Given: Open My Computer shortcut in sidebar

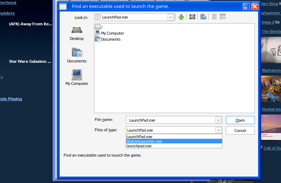Looking at the screenshot, I should (x=77, y=77).
